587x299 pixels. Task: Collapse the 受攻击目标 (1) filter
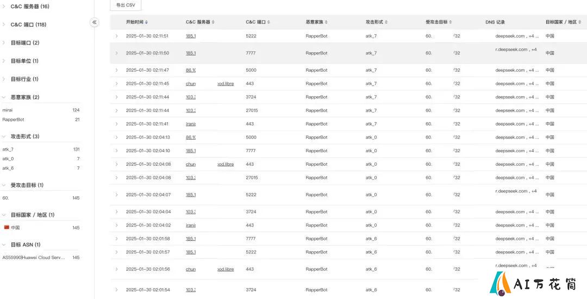(x=4, y=185)
